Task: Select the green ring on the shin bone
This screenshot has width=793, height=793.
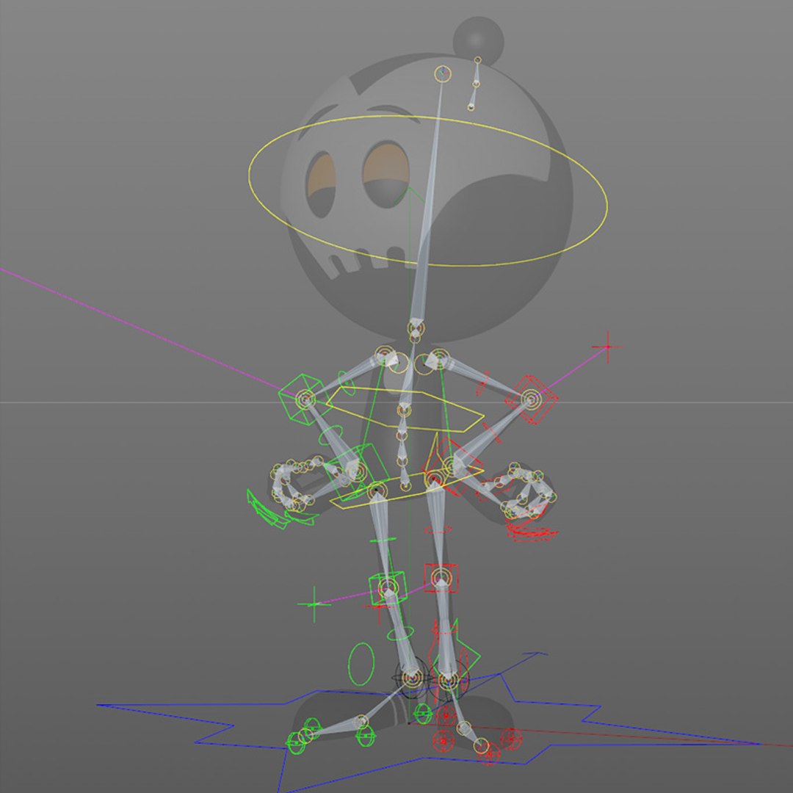Action: 400,634
